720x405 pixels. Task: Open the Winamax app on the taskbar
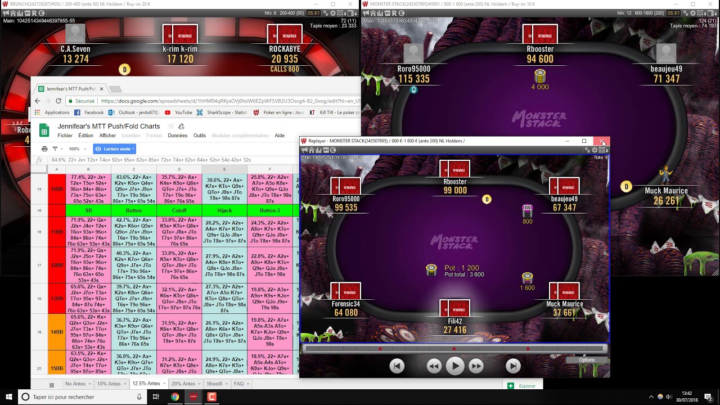[193, 397]
